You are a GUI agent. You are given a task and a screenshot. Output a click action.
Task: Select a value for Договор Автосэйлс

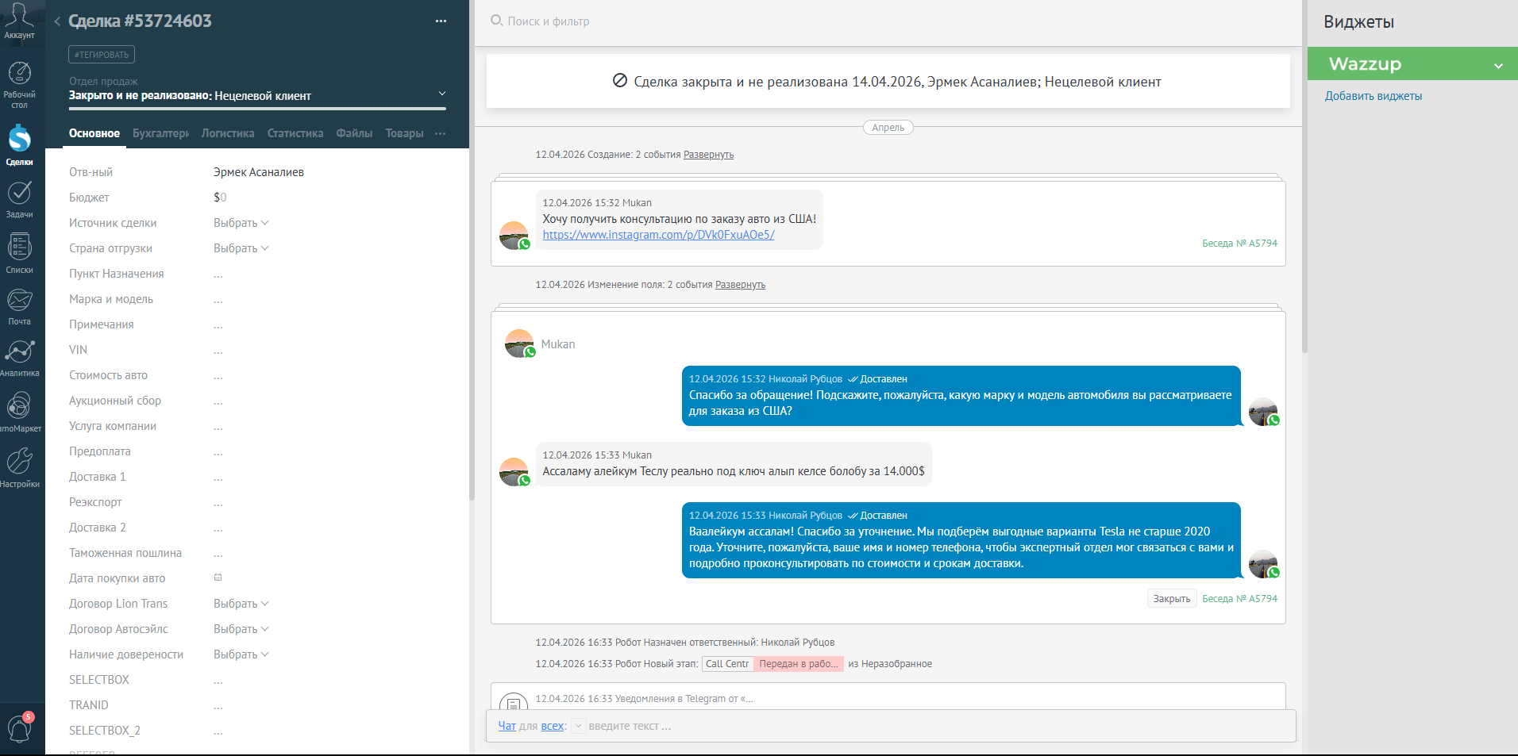coord(241,629)
